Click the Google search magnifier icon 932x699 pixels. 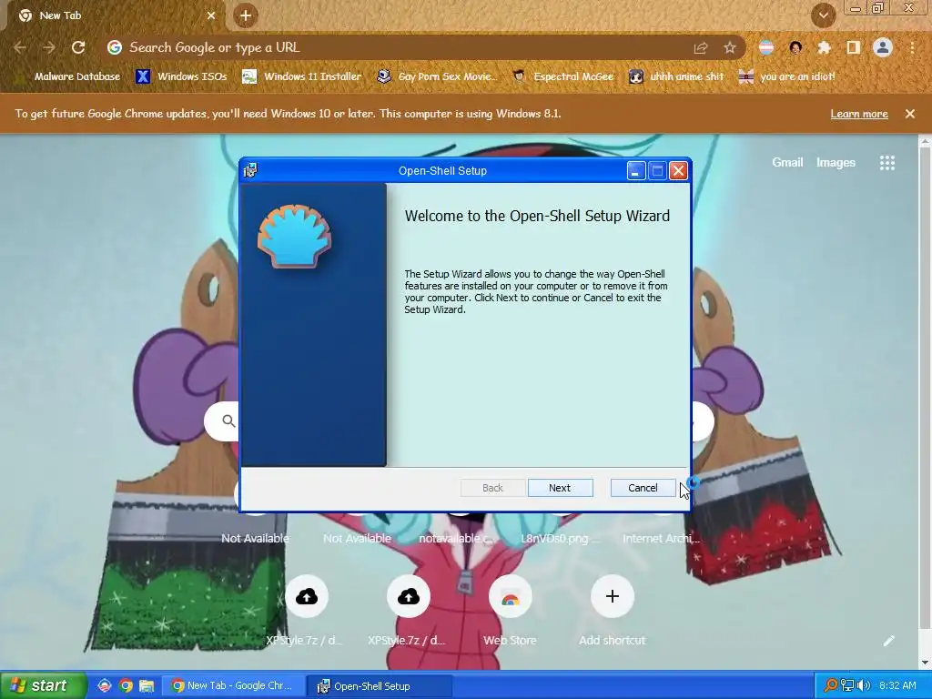click(228, 420)
